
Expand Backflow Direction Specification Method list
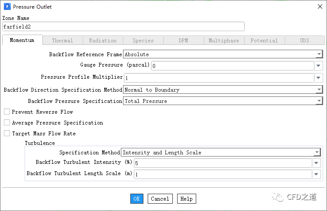(319, 90)
